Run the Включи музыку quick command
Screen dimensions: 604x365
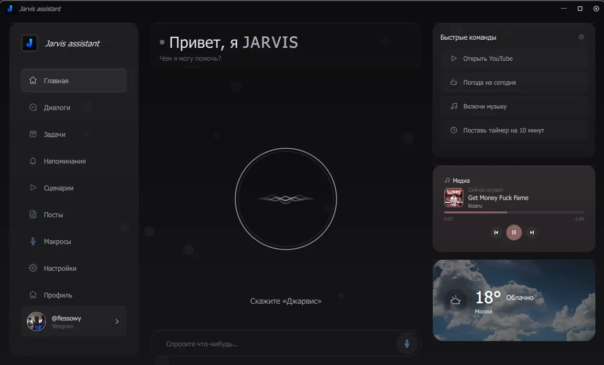point(514,106)
